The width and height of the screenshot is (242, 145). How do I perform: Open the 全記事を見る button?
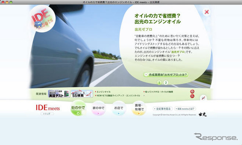click(163, 109)
